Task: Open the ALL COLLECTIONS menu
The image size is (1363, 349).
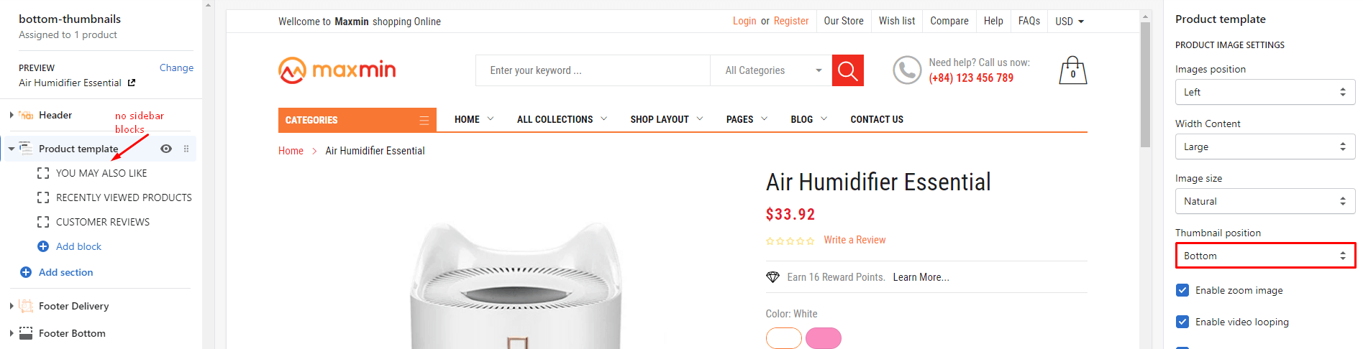Action: tap(562, 119)
